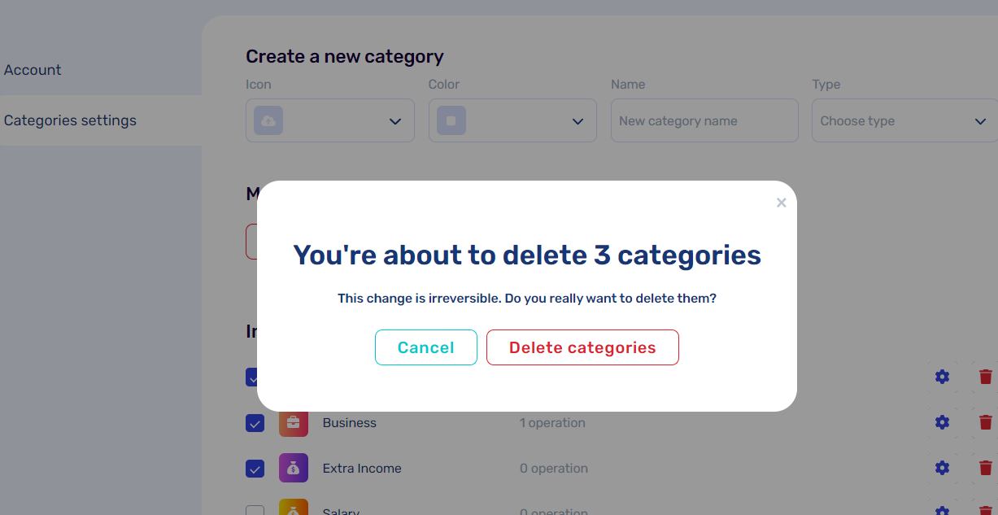
Task: Click the trash icon for Business category
Action: tap(985, 422)
